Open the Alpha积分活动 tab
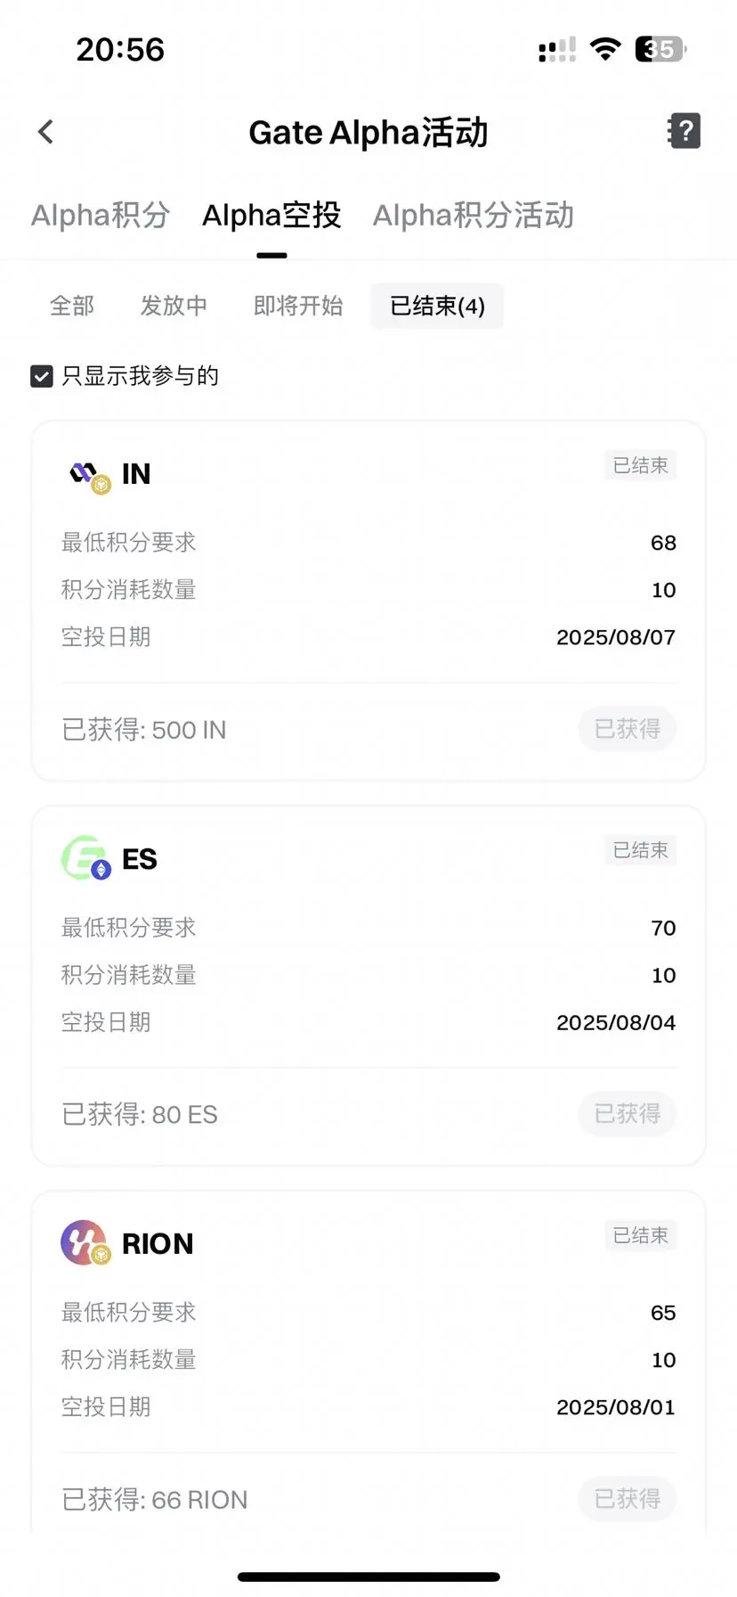 474,216
